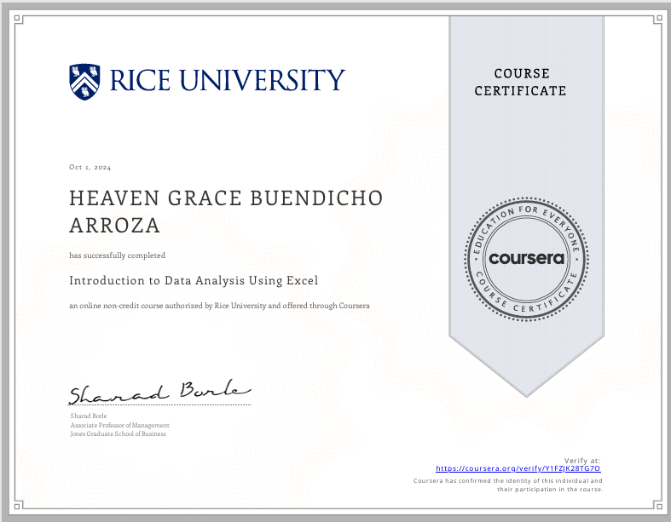The width and height of the screenshot is (671, 522).
Task: Click the name 'HEAVEN GRACE BUENDICHO'
Action: coord(226,198)
